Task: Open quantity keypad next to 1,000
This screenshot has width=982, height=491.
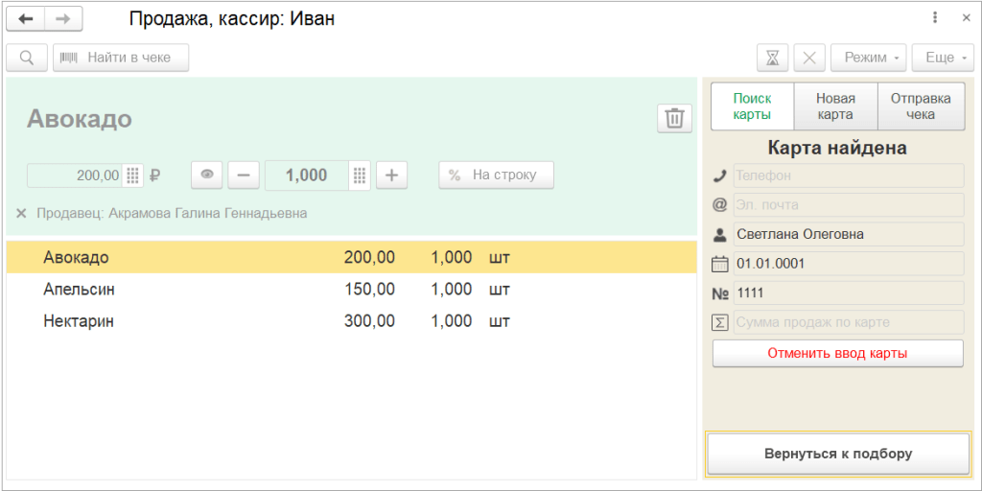Action: tap(360, 175)
